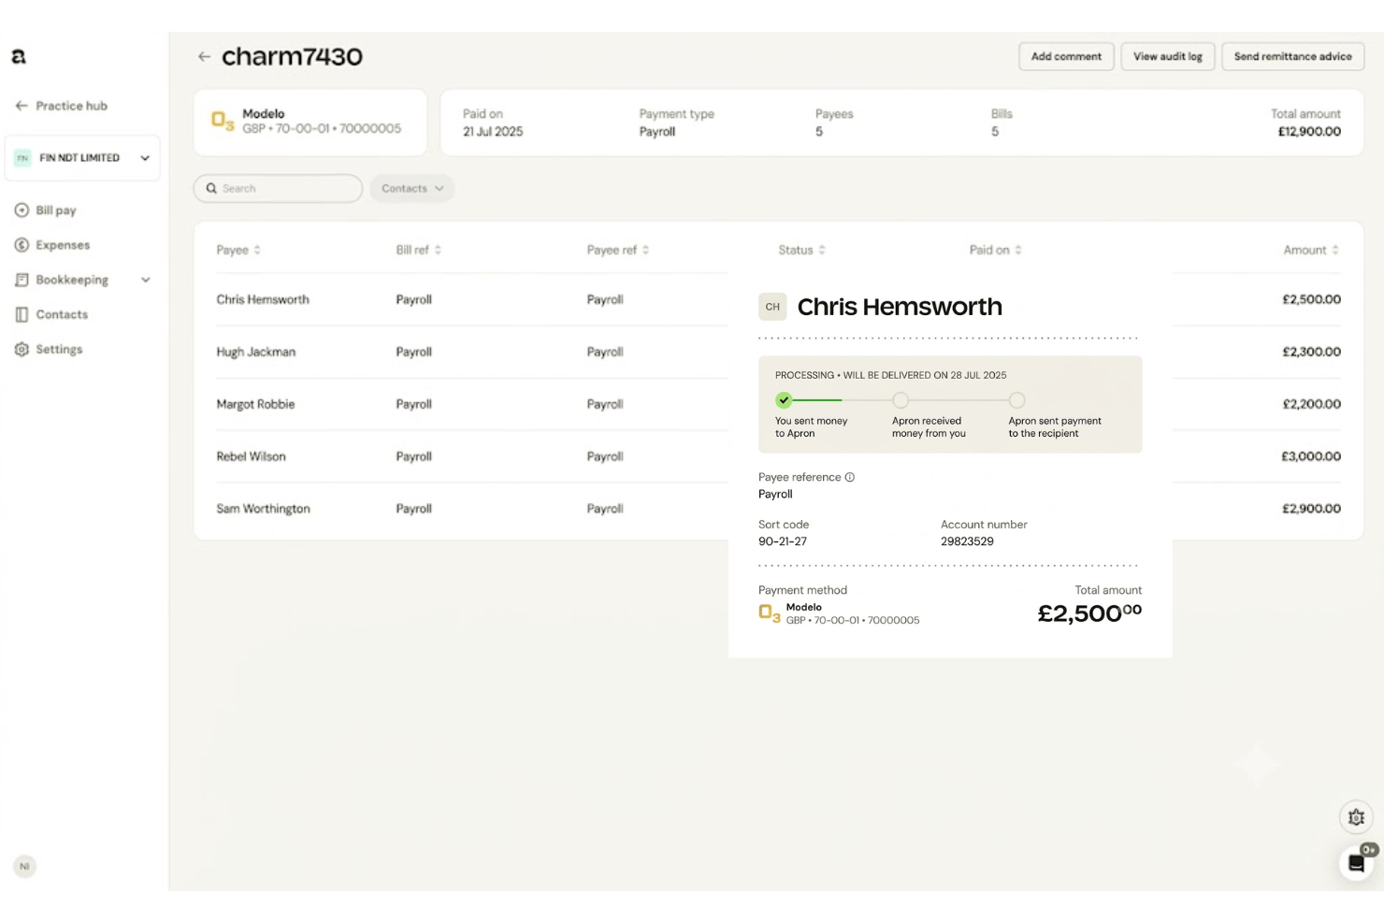Click the Expenses coin icon
The height and width of the screenshot is (923, 1384).
(22, 245)
